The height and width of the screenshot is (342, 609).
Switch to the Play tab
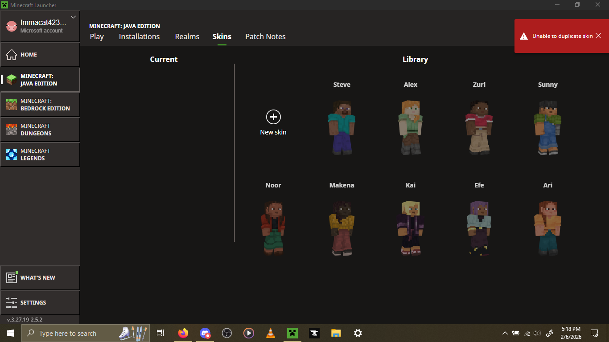(97, 37)
